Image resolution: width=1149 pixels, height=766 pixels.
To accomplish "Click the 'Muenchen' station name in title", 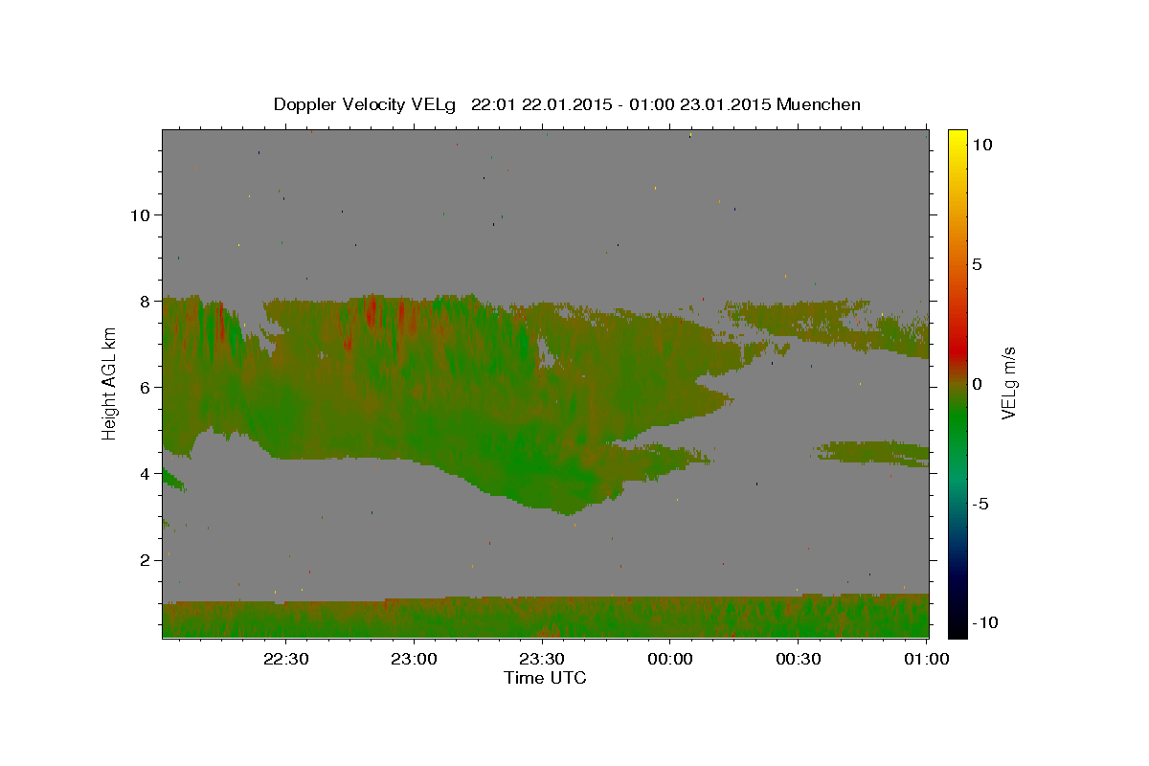I will pos(819,104).
